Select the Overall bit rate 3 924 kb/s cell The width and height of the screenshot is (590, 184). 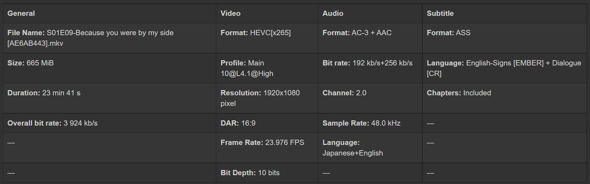pyautogui.click(x=52, y=123)
